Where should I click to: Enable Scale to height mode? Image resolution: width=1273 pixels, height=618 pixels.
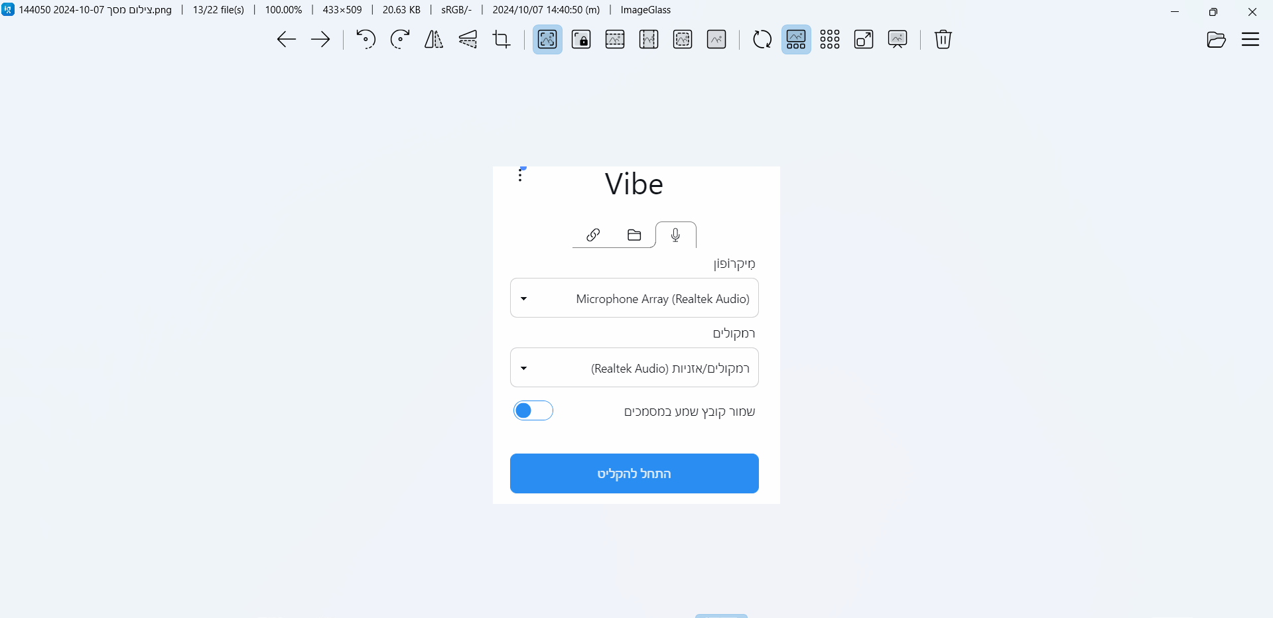[649, 40]
